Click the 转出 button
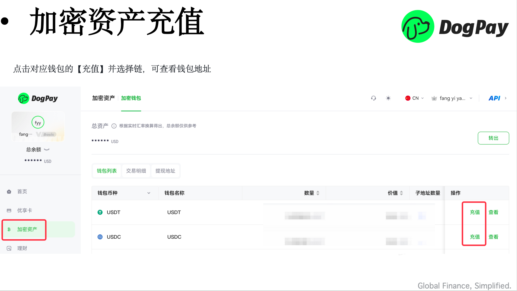The height and width of the screenshot is (291, 517). coord(493,138)
